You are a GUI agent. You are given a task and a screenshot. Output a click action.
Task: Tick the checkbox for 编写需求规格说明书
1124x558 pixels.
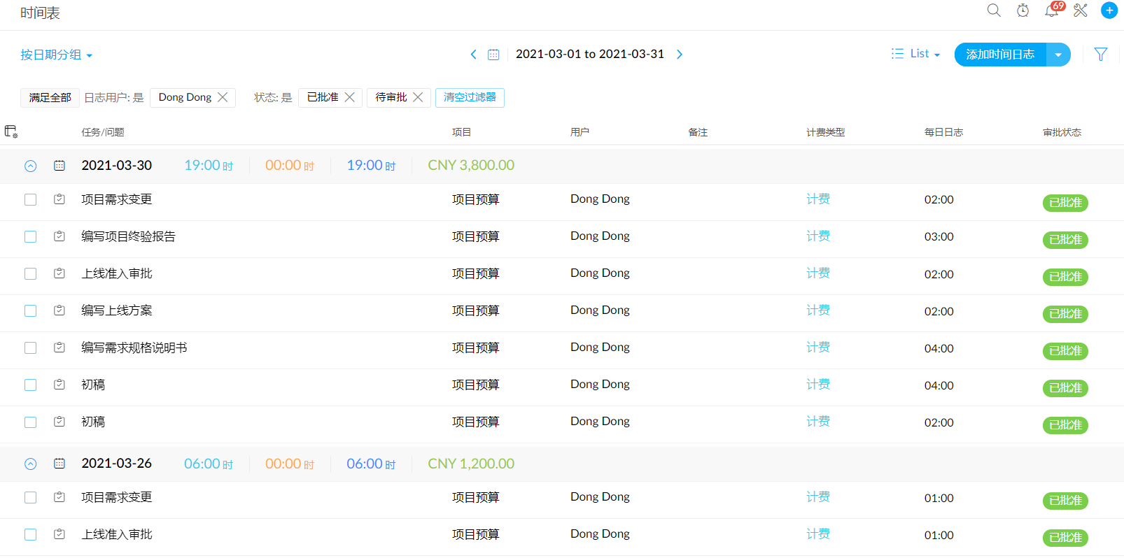[30, 348]
